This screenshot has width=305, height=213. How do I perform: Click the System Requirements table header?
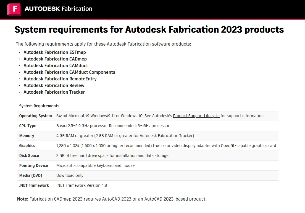point(39,106)
